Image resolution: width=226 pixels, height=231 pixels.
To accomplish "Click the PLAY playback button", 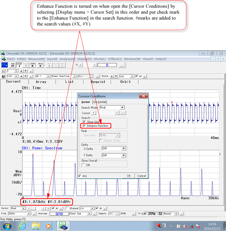I will [x=56, y=65].
